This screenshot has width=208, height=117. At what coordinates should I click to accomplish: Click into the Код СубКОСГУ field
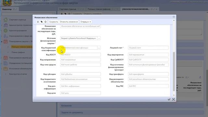(148, 60)
